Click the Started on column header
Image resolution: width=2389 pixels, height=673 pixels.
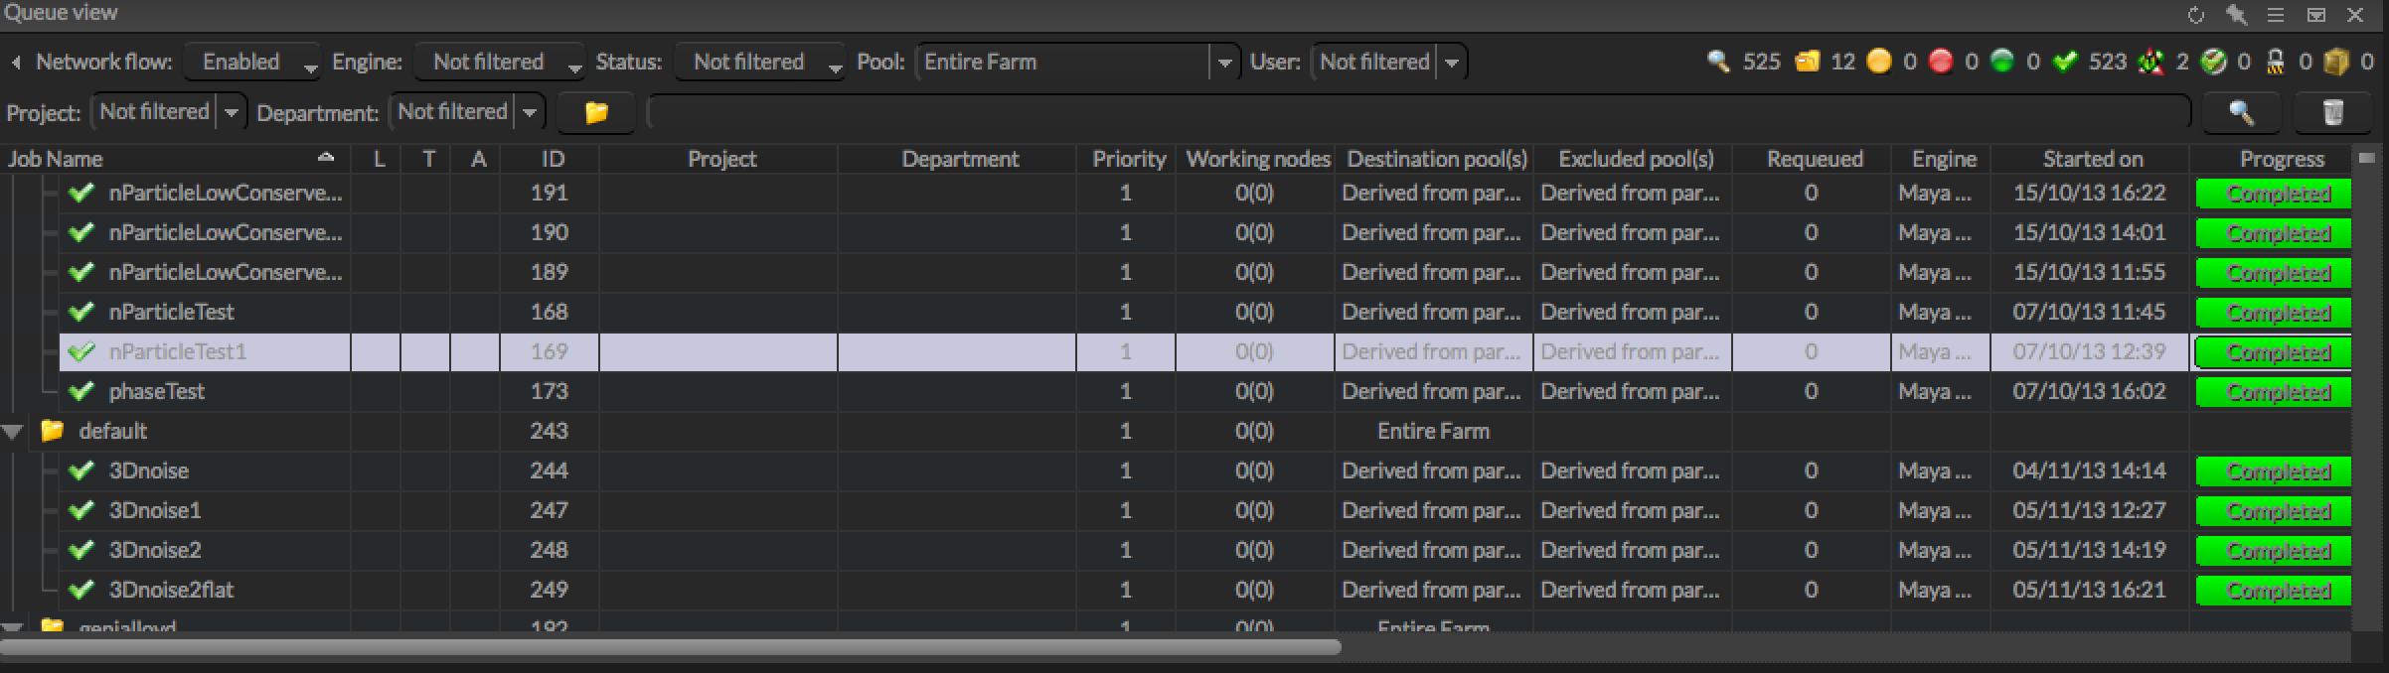pyautogui.click(x=2092, y=159)
